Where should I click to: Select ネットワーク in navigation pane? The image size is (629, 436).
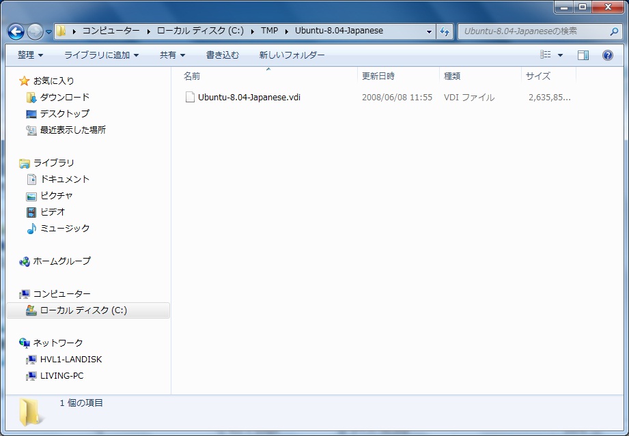(58, 343)
